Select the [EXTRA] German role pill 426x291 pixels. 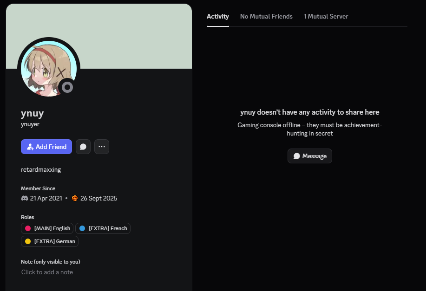(x=50, y=241)
